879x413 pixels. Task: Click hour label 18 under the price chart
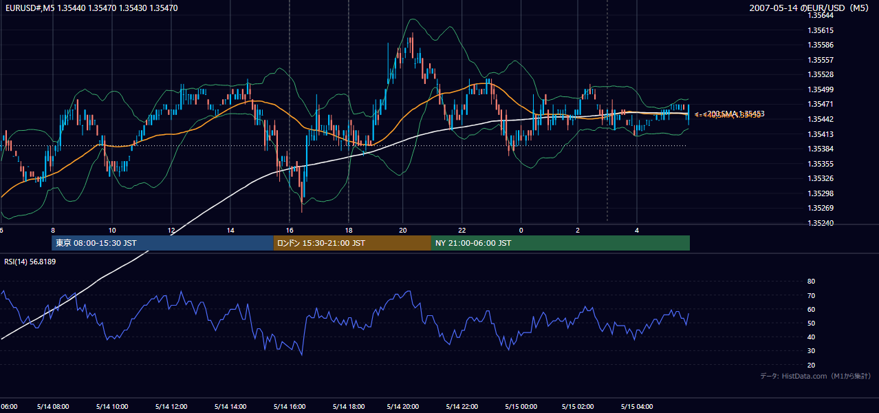click(348, 230)
